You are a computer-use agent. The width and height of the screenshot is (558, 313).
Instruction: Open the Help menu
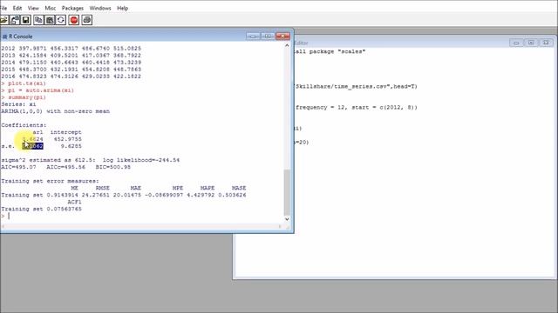122,8
